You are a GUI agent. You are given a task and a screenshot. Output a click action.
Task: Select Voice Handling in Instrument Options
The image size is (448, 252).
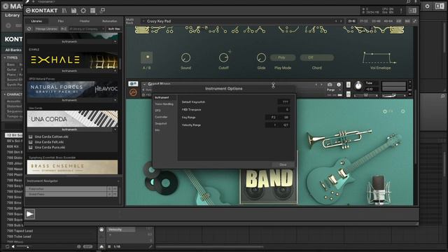coord(164,104)
